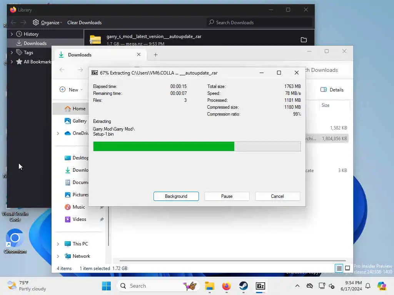The image size is (394, 295).
Task: Pause the extraction
Action: [x=227, y=196]
